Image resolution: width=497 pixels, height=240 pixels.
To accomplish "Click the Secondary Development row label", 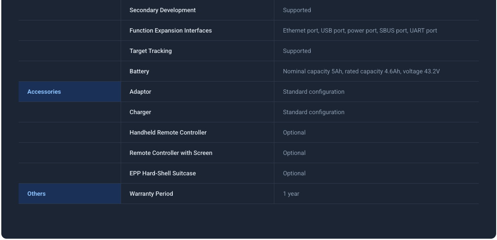I will pyautogui.click(x=162, y=10).
